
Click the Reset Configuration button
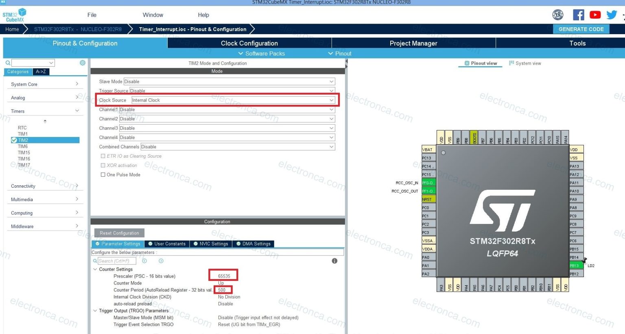pyautogui.click(x=119, y=233)
